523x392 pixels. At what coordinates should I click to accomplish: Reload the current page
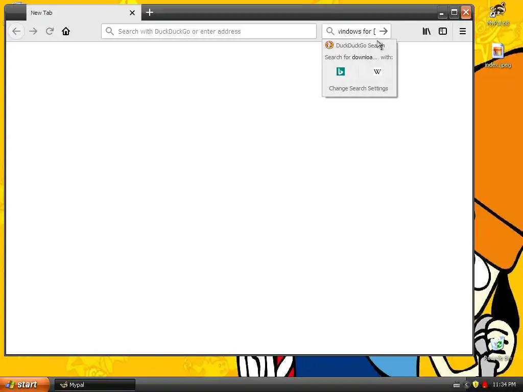[50, 31]
